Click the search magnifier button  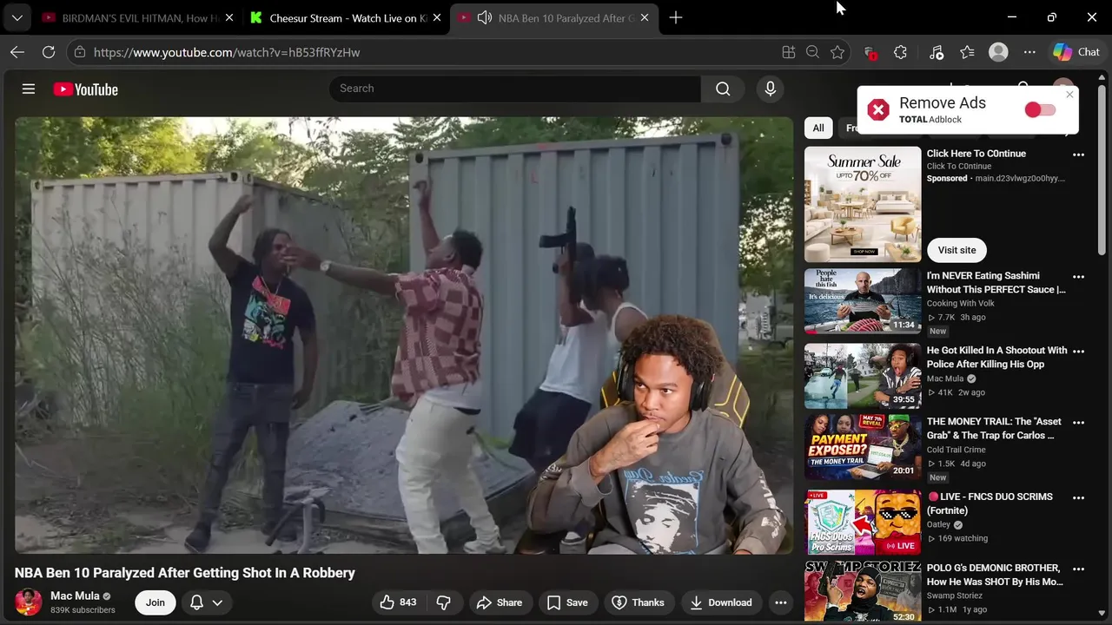click(723, 89)
